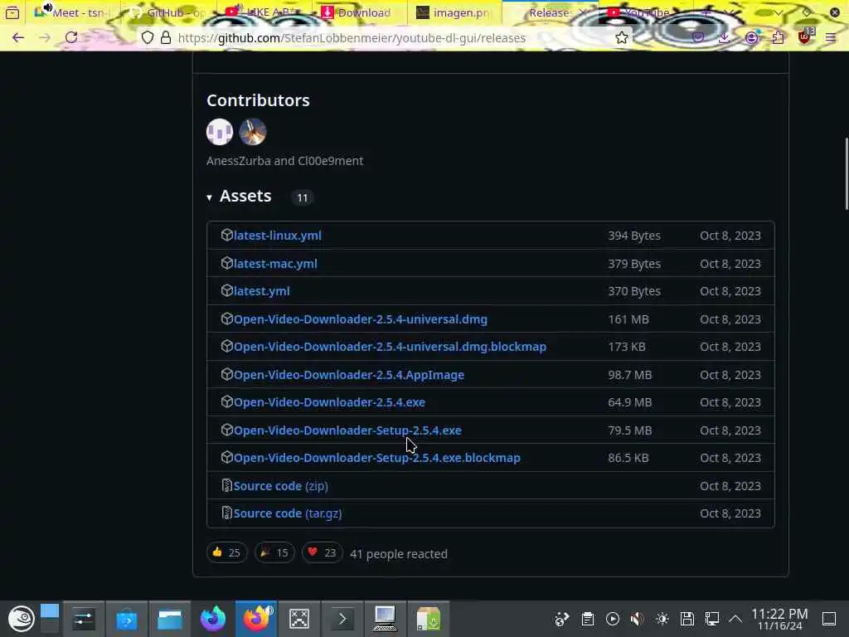Click the 161 MB size text

628,319
